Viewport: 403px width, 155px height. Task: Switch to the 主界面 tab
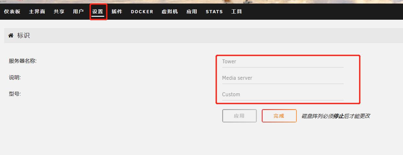(x=37, y=12)
